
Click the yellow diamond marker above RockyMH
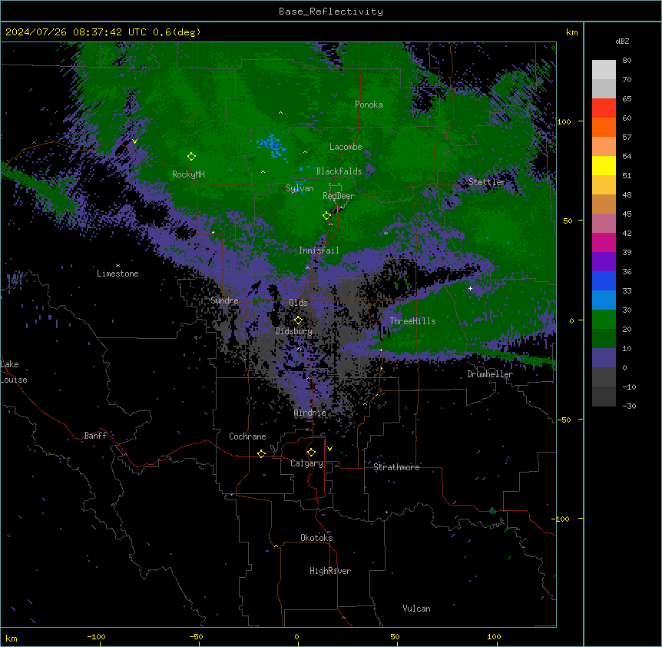191,157
